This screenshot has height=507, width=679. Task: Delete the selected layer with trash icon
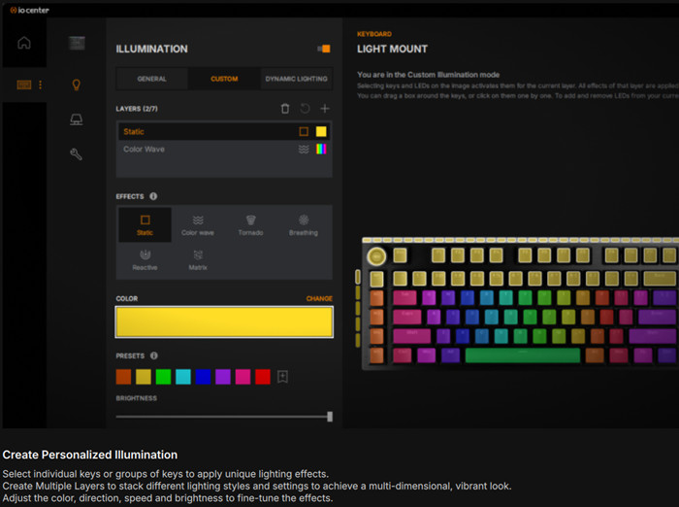coord(285,109)
